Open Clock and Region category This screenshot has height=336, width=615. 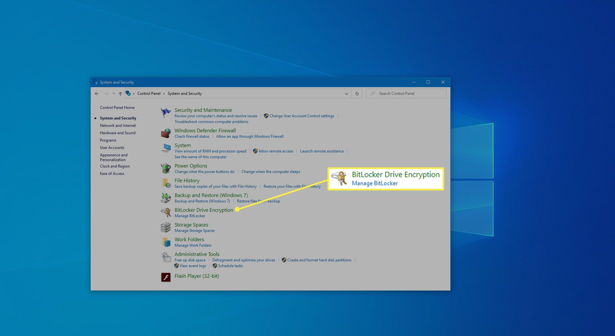[115, 166]
